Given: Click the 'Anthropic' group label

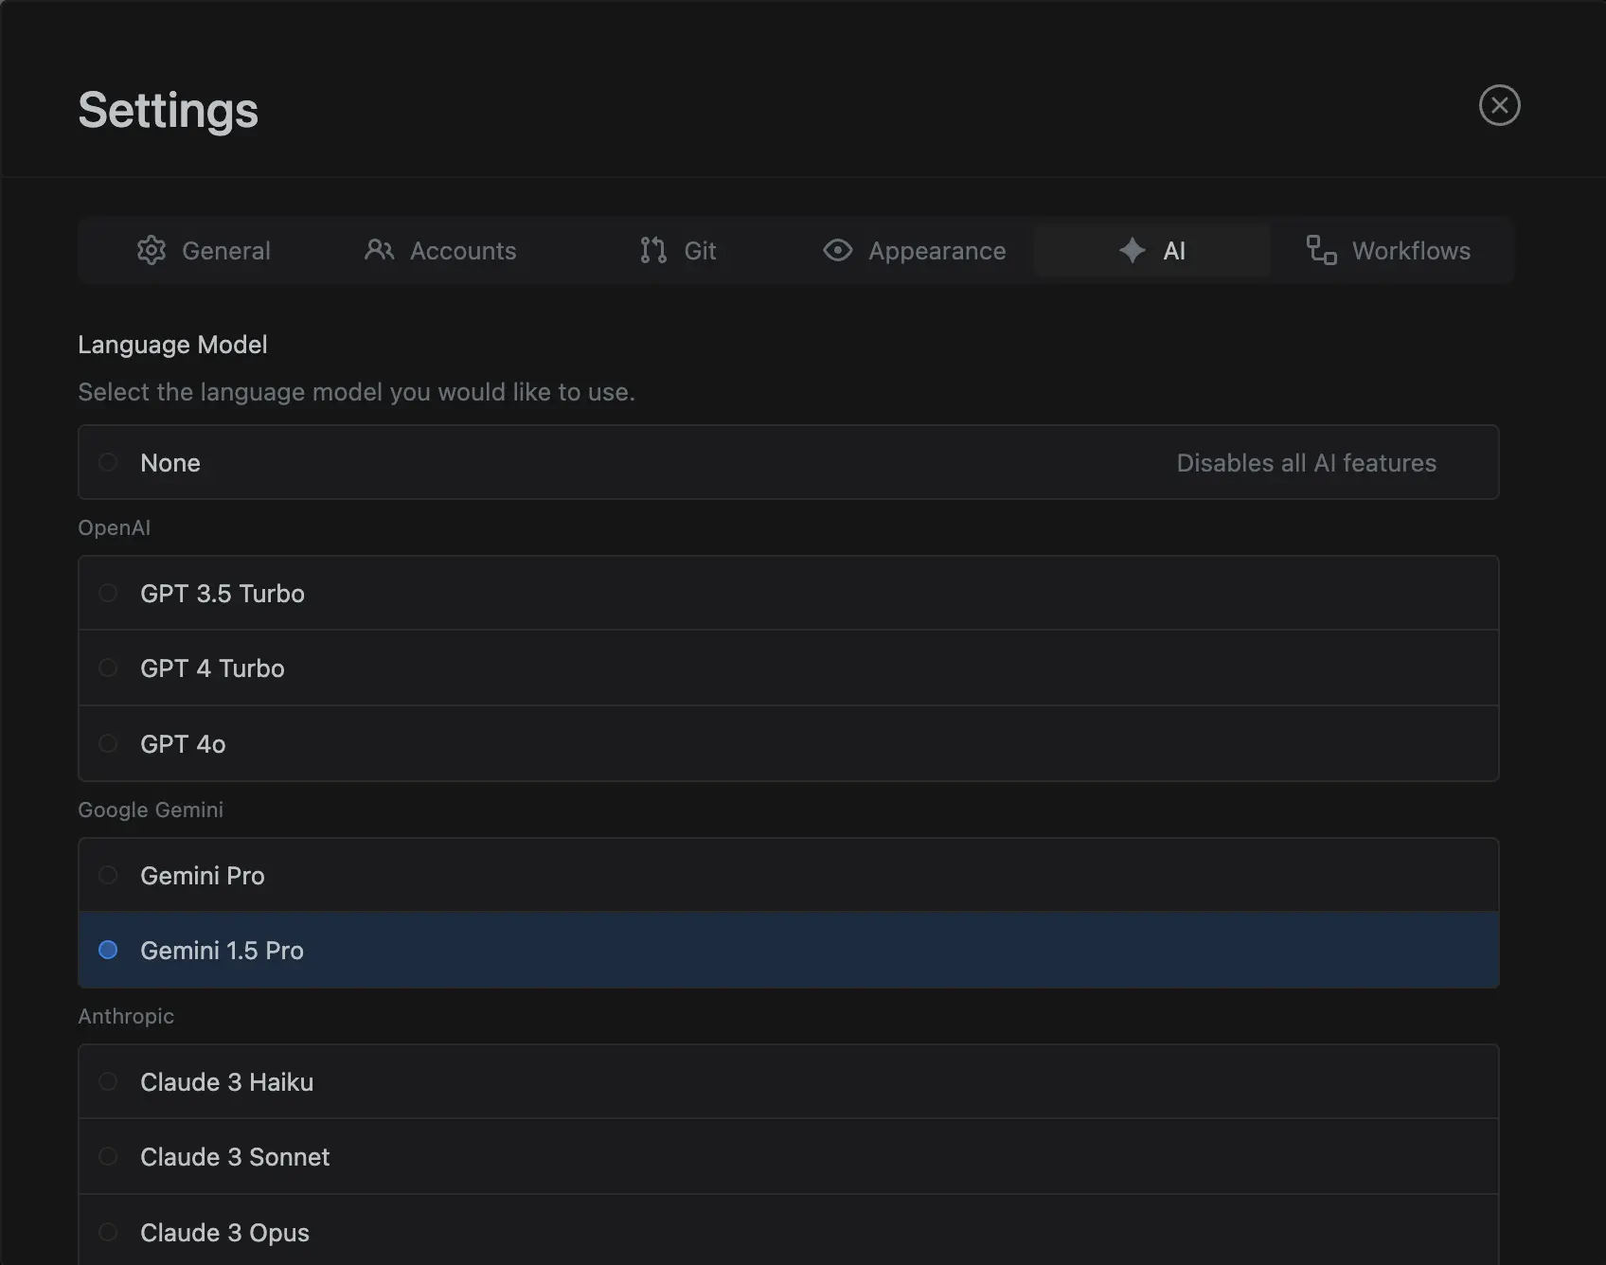Looking at the screenshot, I should point(126,1016).
